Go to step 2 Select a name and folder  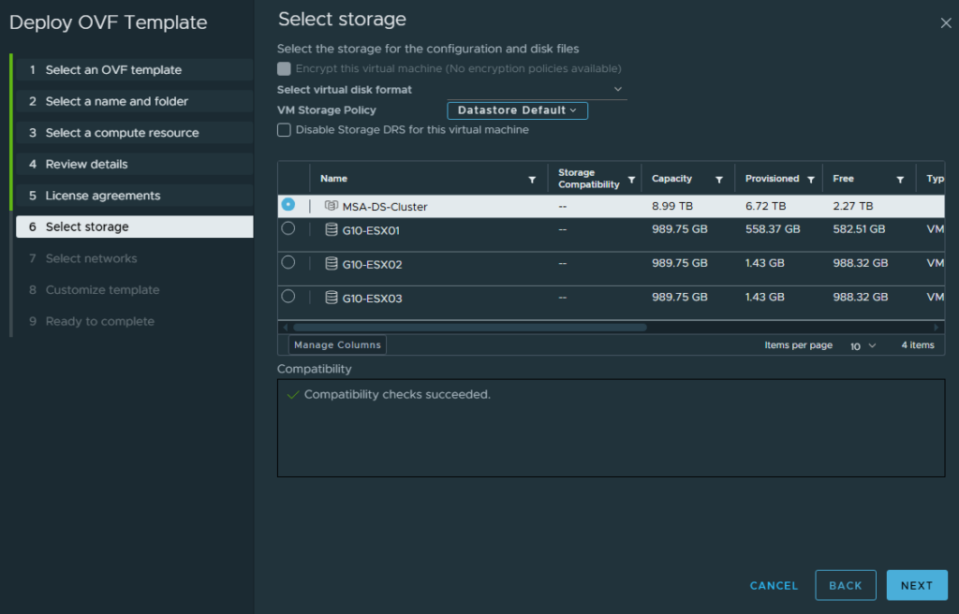[x=135, y=101]
